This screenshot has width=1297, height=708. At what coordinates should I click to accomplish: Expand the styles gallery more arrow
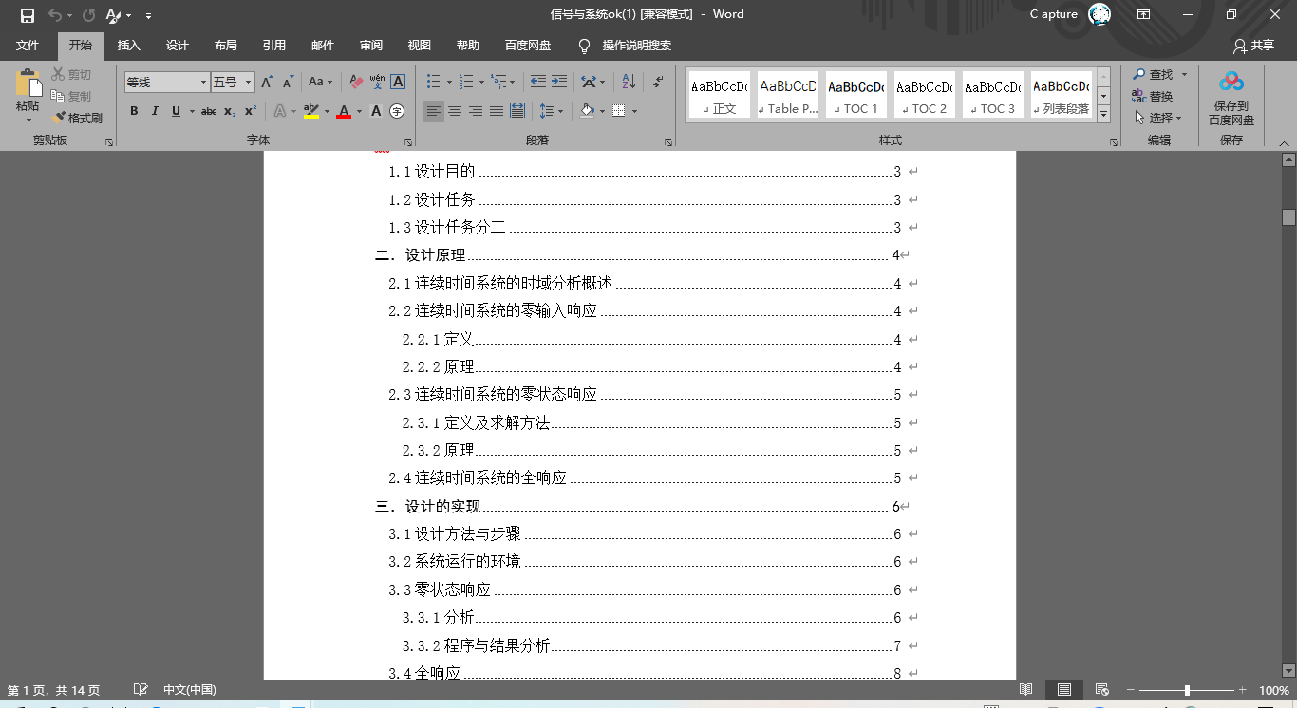(1103, 114)
